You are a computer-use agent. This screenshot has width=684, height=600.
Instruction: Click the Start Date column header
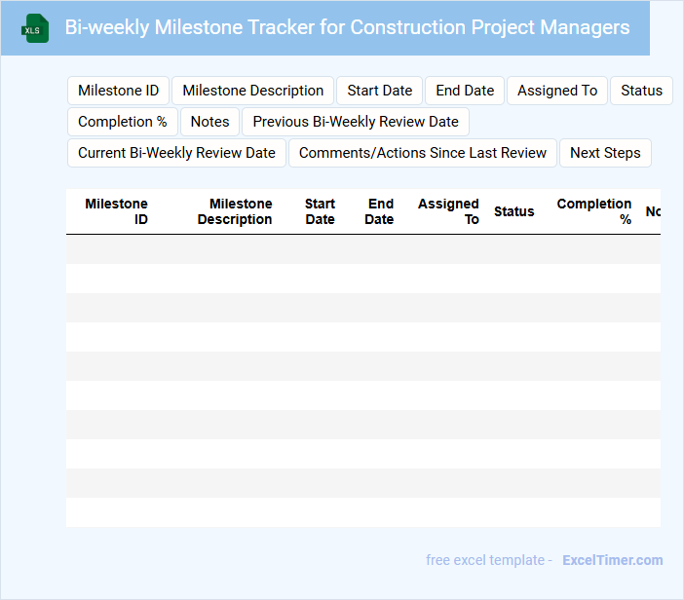pyautogui.click(x=320, y=211)
